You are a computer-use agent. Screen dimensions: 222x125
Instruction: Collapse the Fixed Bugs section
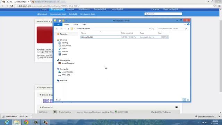tap(40, 95)
